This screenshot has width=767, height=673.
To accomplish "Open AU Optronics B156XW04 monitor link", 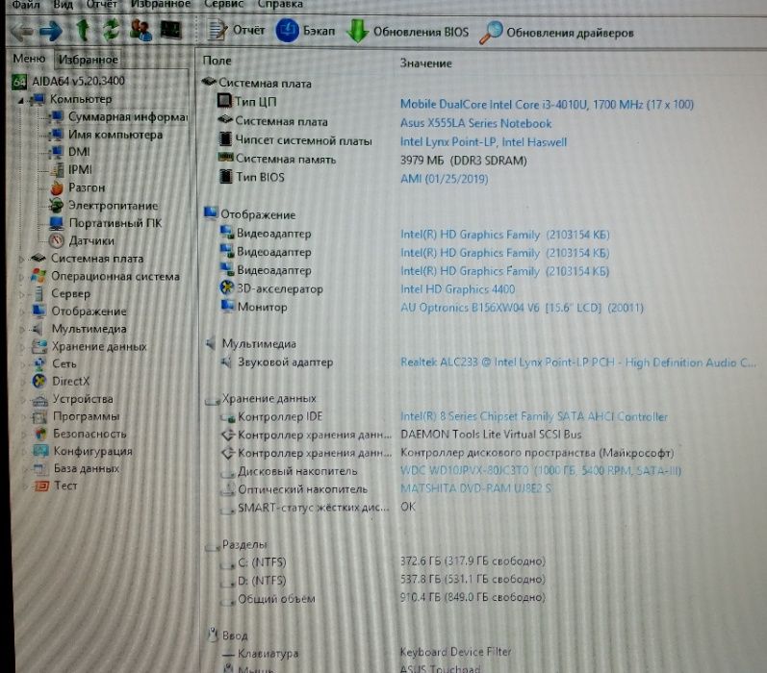I will coord(522,308).
